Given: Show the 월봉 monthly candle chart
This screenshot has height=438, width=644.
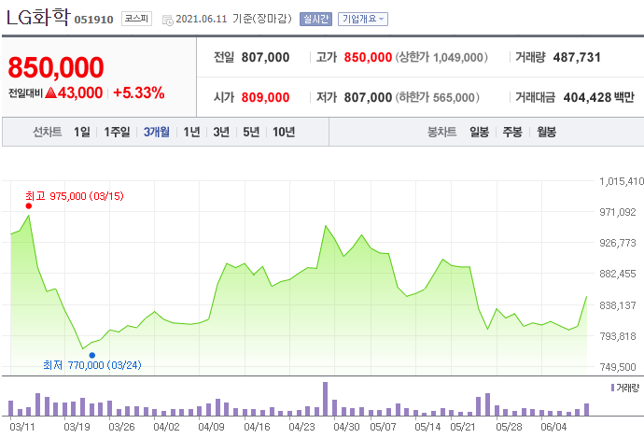Looking at the screenshot, I should [546, 132].
